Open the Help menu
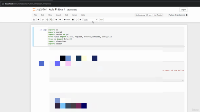200x112 pixels. tap(83, 15)
